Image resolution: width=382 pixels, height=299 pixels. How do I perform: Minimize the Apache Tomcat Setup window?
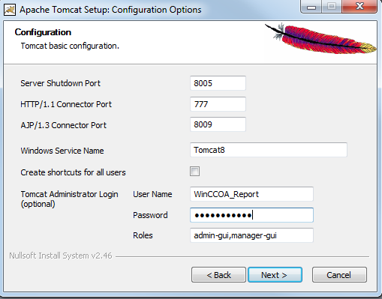coord(311,7)
